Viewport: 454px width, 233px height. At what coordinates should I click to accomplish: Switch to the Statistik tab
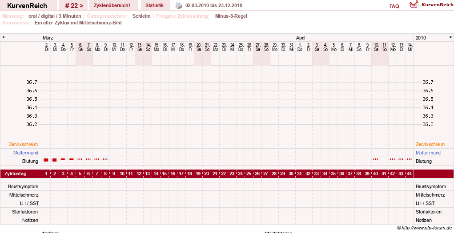(154, 5)
